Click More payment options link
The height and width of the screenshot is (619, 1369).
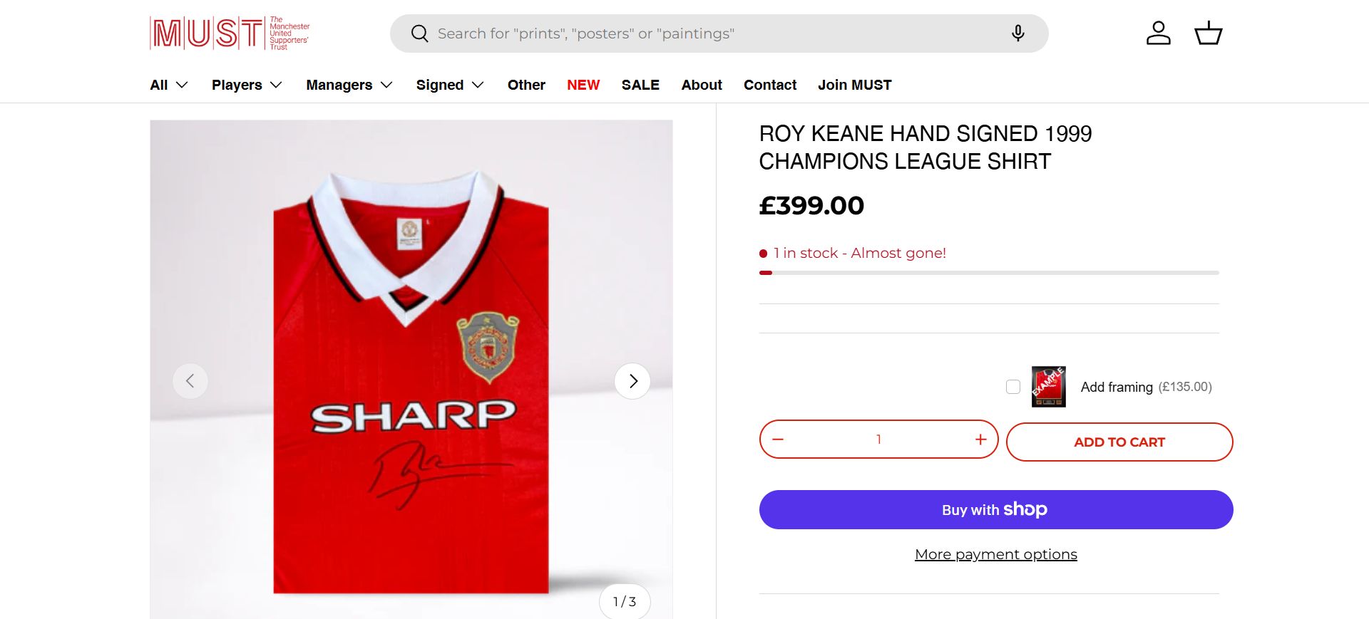(x=995, y=554)
